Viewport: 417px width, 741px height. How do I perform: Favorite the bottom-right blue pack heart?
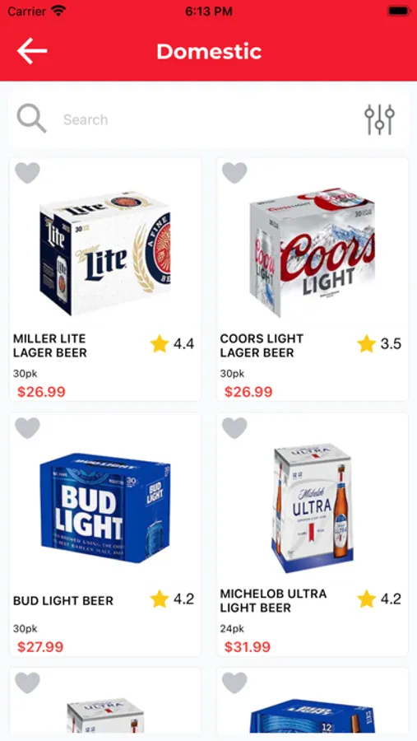[234, 683]
